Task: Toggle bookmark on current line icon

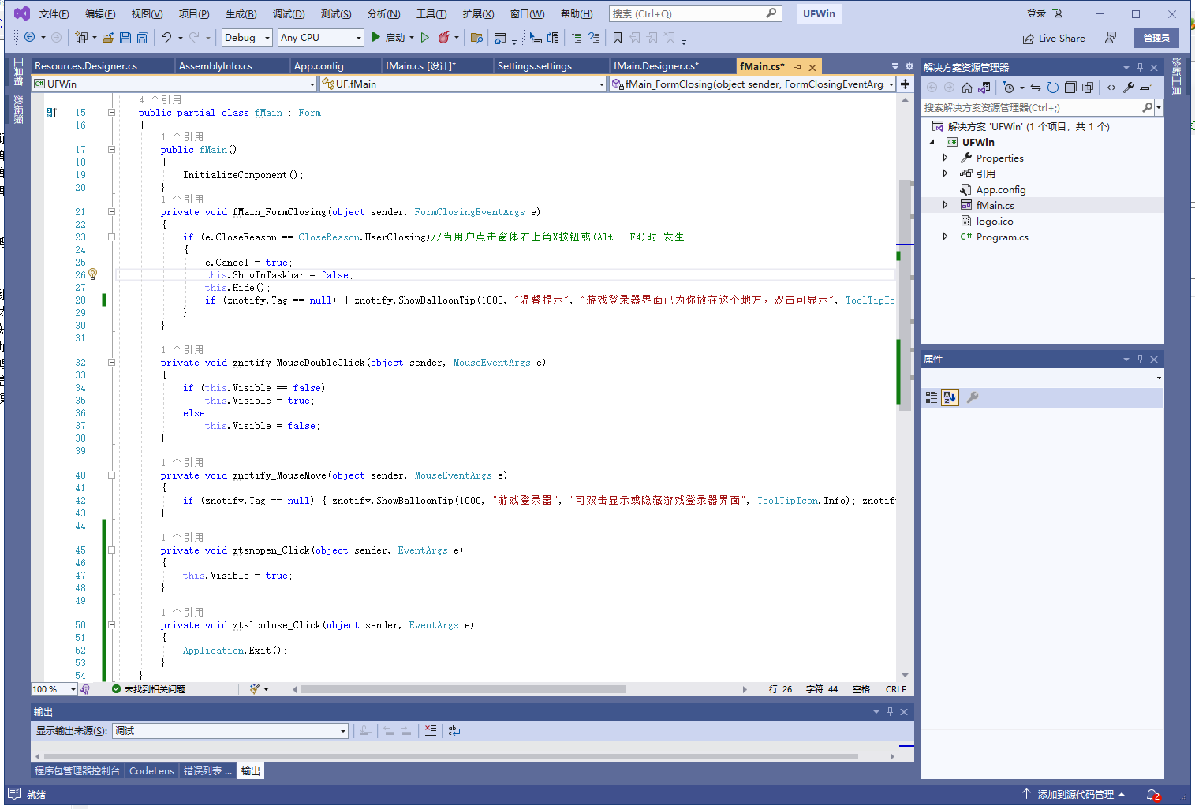Action: tap(618, 37)
